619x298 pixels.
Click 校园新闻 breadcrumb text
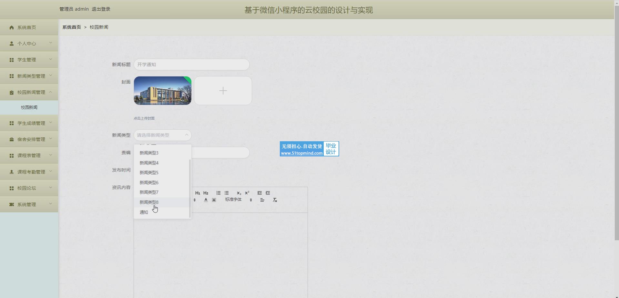(x=99, y=27)
